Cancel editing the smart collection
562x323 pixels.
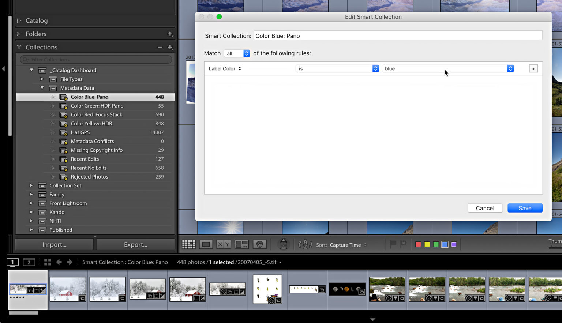485,208
